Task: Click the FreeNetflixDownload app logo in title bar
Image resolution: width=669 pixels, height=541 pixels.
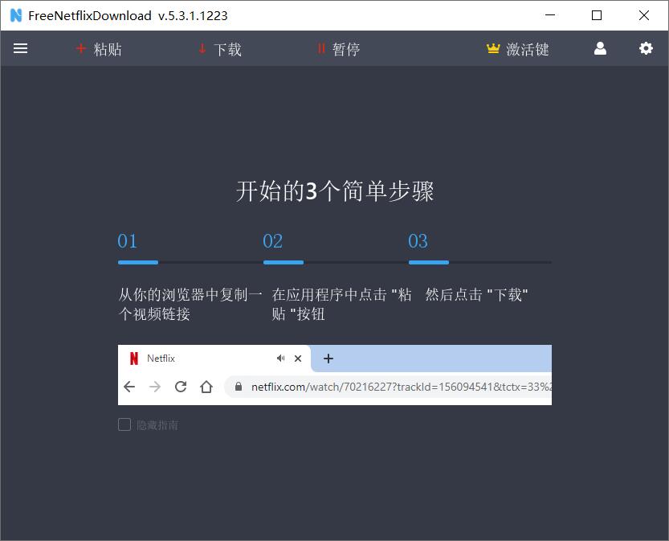Action: point(16,15)
